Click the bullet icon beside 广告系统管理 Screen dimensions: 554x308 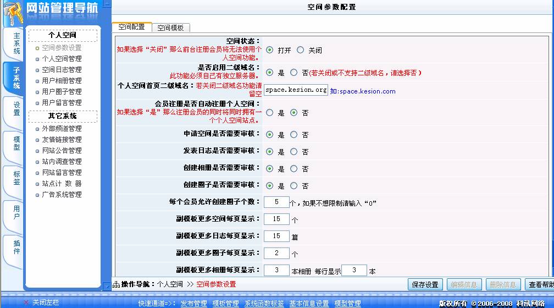tap(37, 195)
